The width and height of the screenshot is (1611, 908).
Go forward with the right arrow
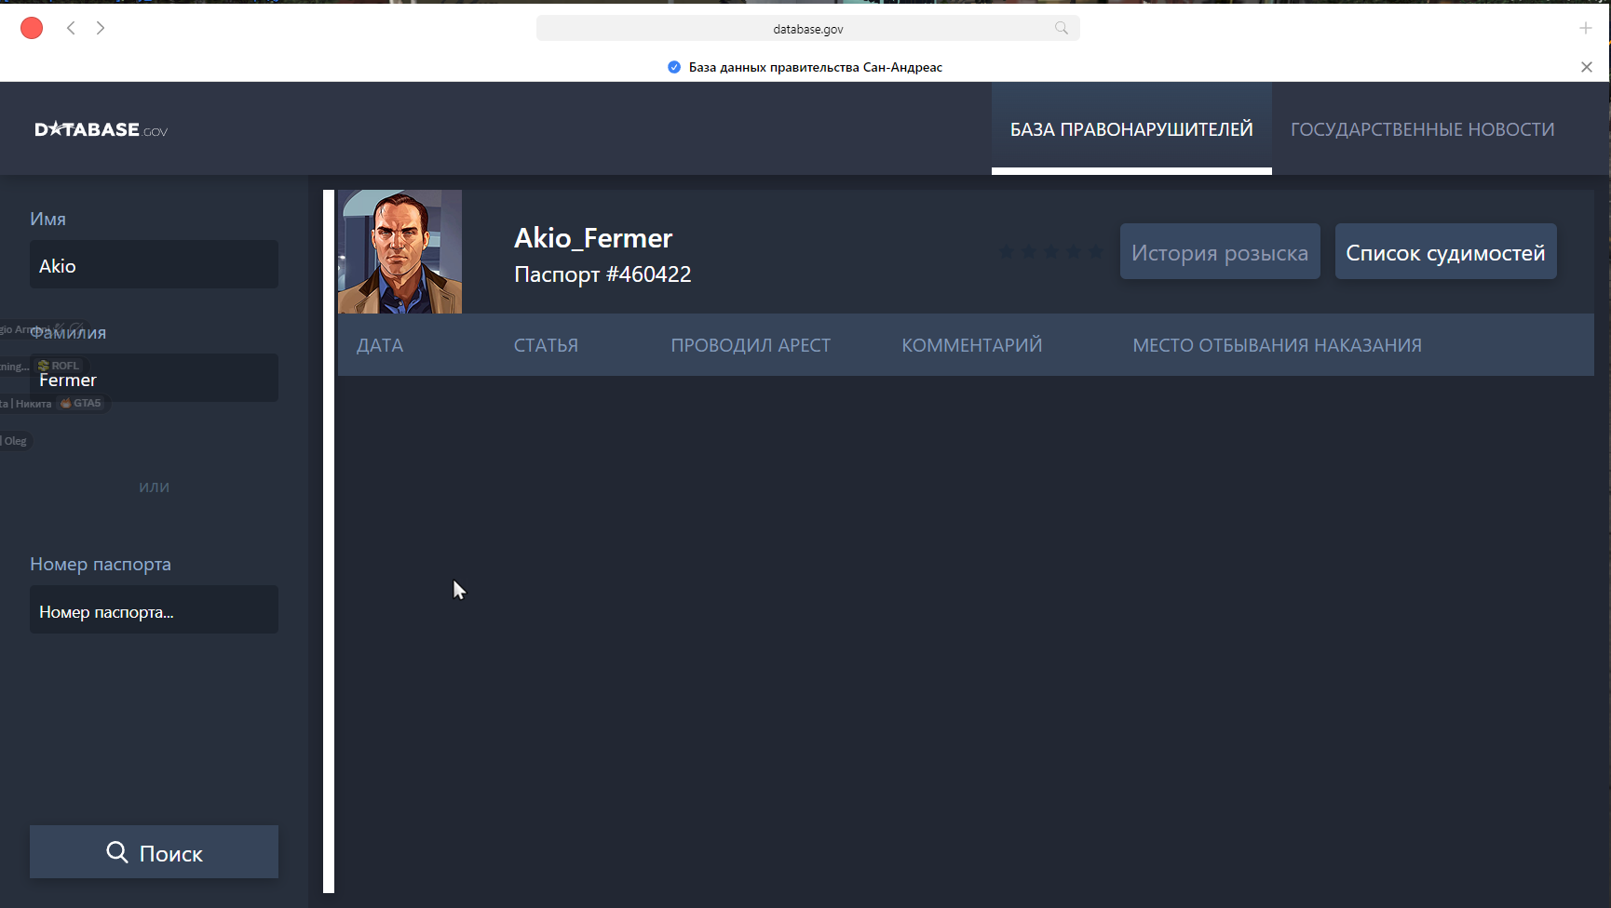click(101, 28)
